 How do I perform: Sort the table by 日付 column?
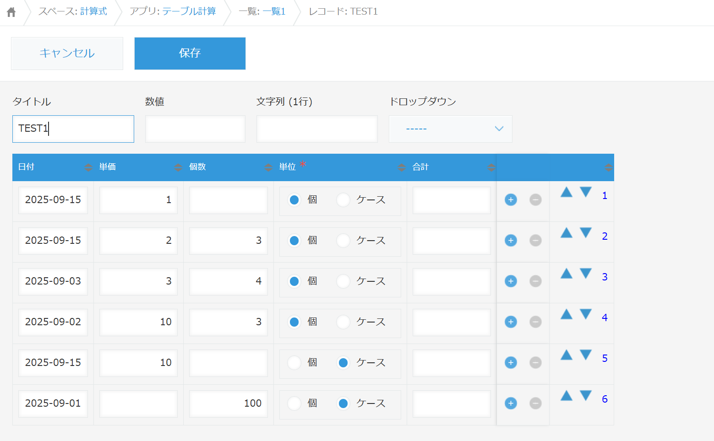(x=88, y=167)
